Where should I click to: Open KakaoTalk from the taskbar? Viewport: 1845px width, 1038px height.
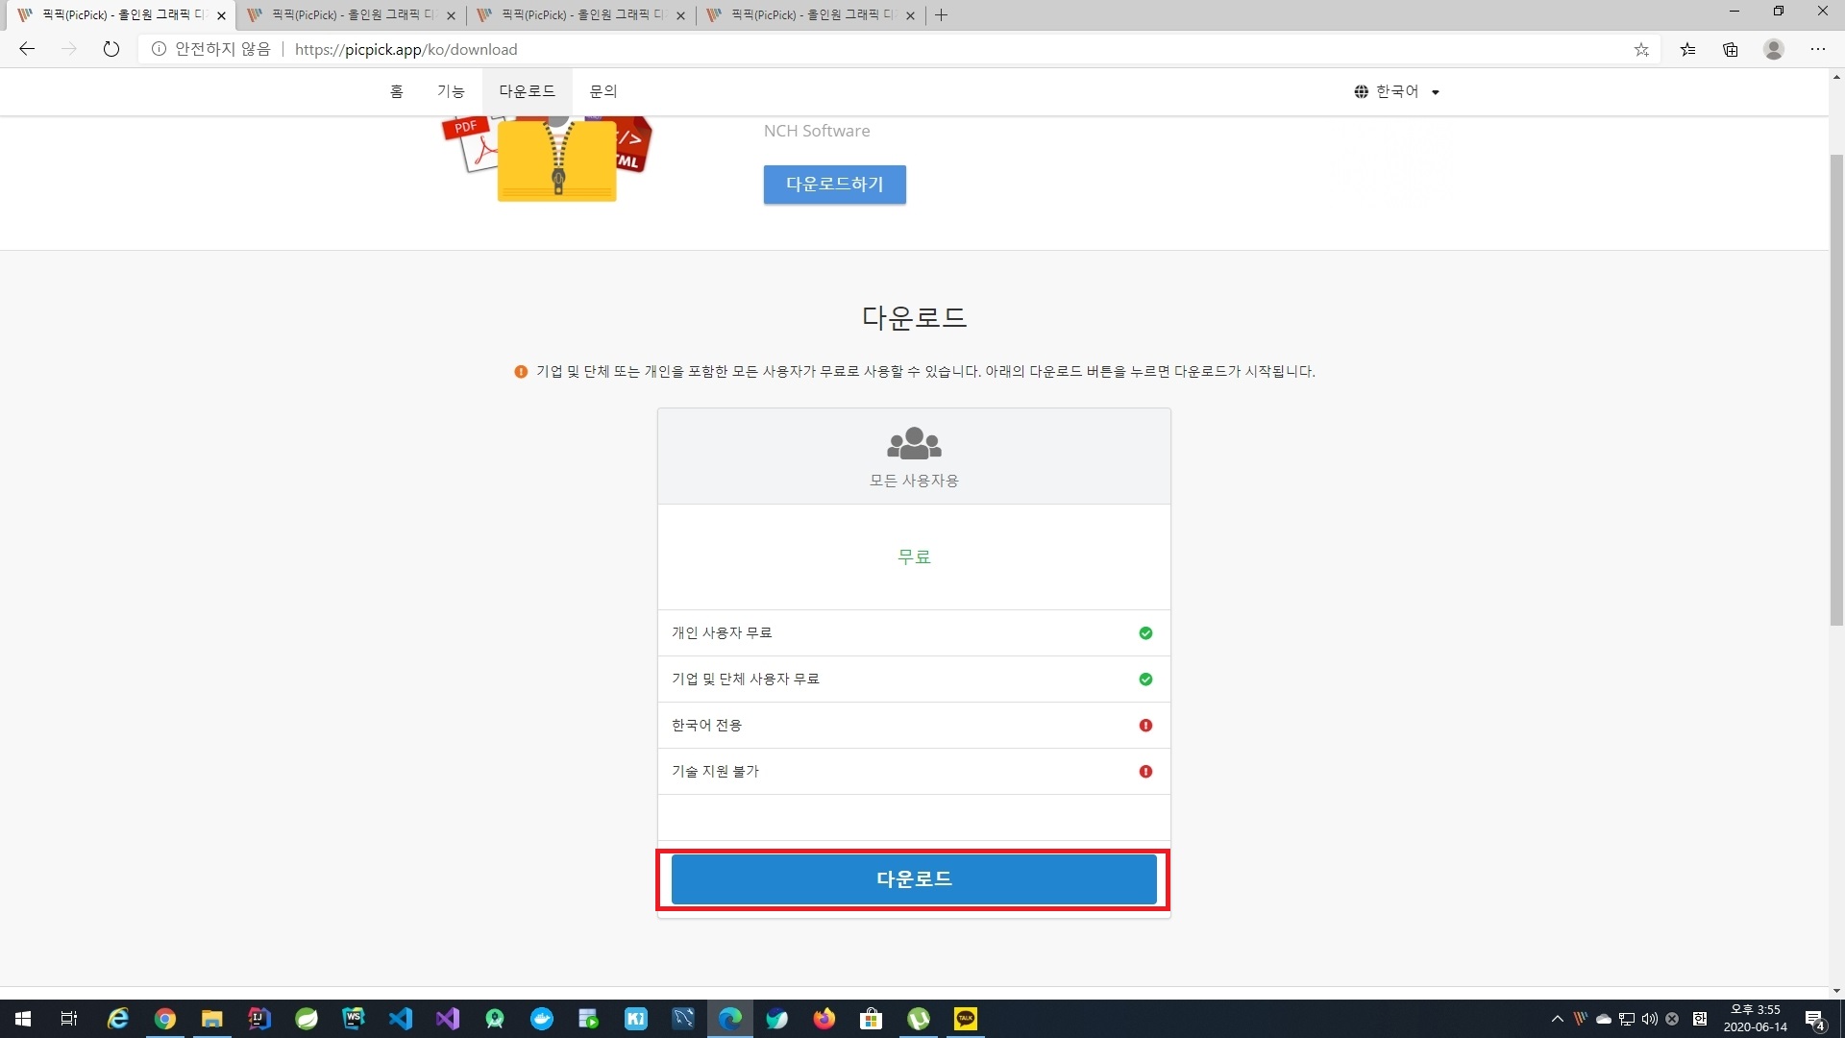(966, 1019)
